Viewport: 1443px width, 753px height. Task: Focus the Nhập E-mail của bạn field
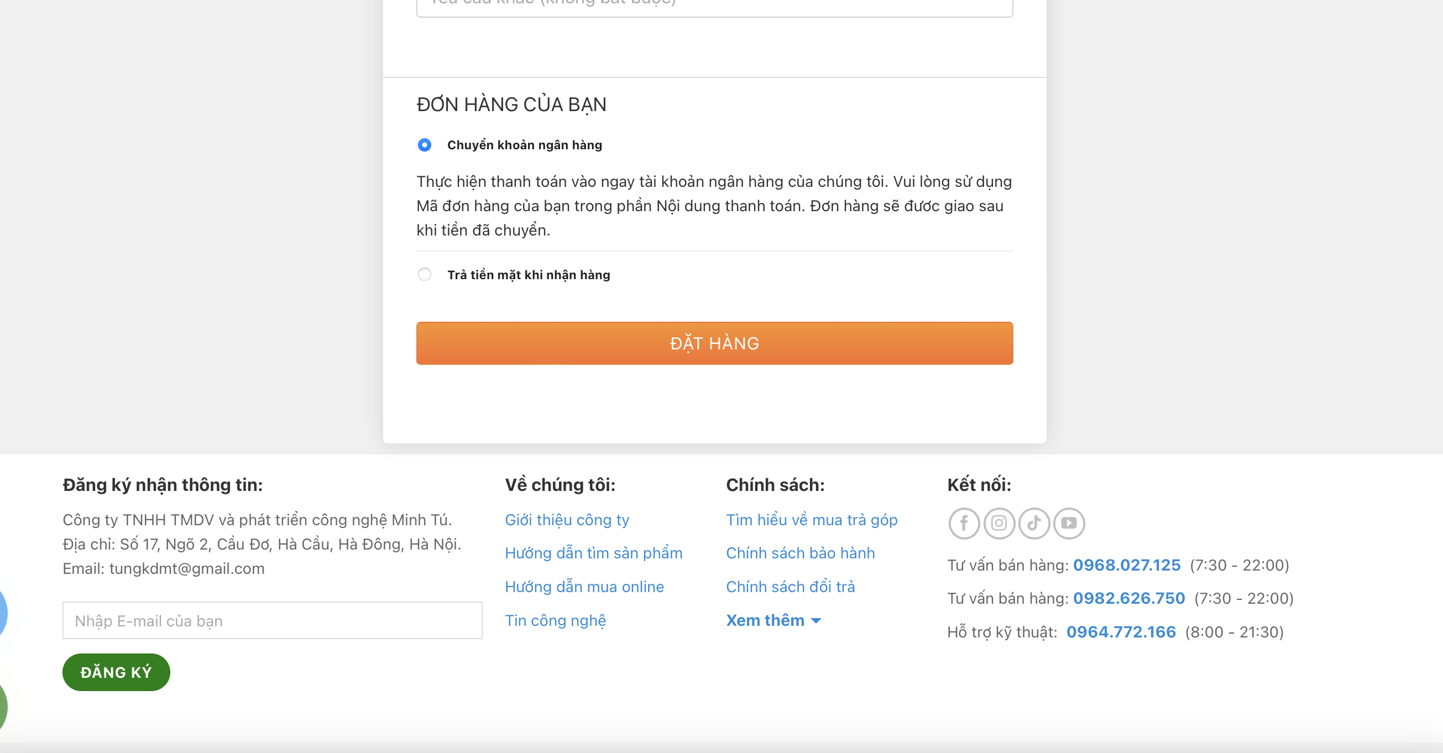(x=272, y=620)
